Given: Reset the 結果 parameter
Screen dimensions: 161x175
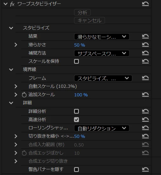Looking at the screenshot, I should (x=145, y=36).
